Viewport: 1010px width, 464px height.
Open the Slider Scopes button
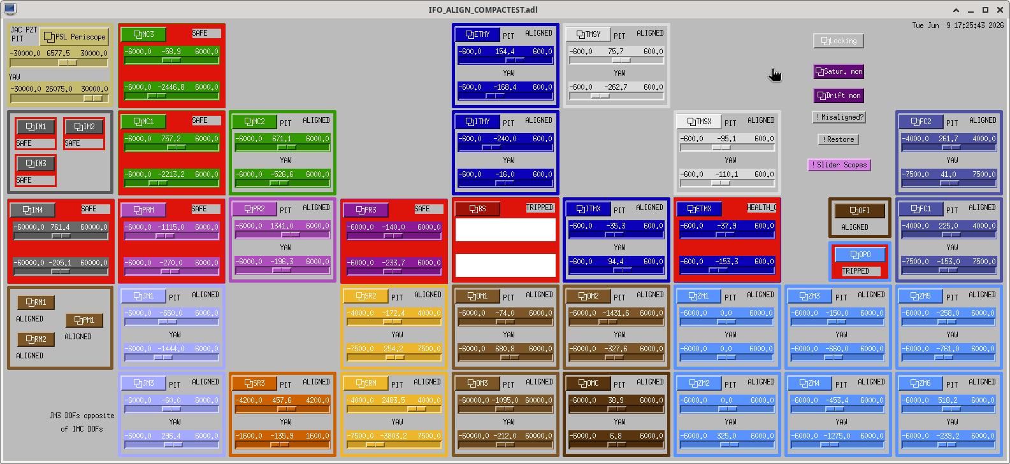pyautogui.click(x=839, y=165)
